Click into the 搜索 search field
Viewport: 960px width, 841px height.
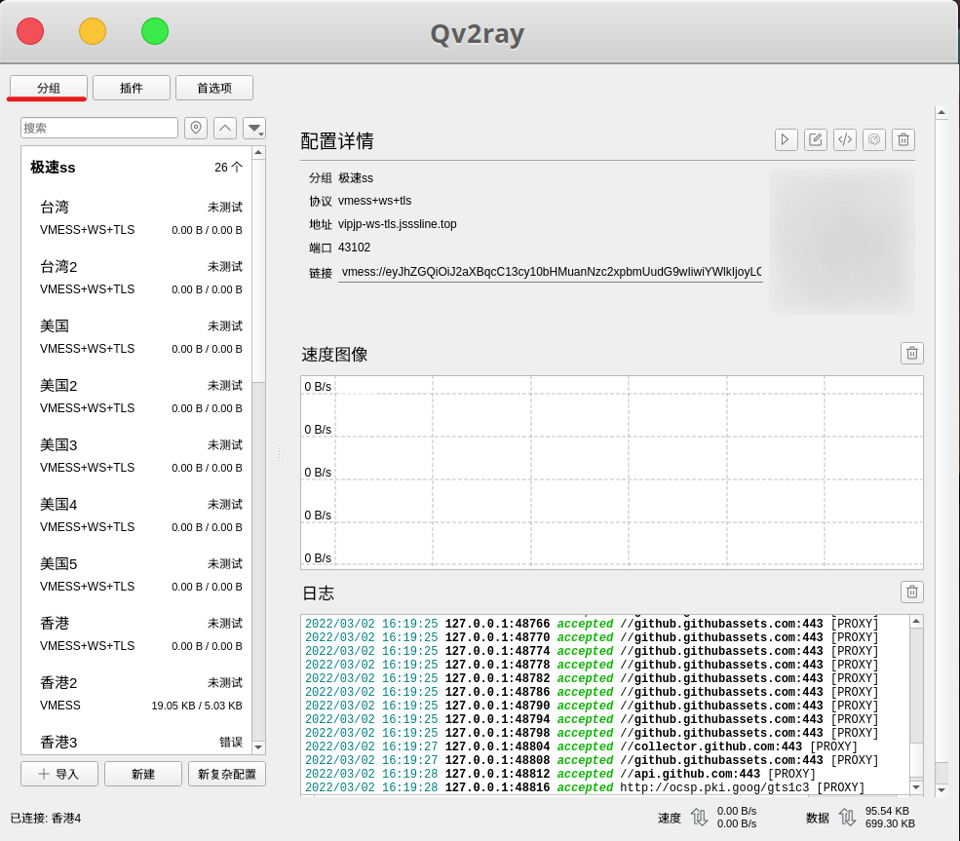(x=99, y=128)
